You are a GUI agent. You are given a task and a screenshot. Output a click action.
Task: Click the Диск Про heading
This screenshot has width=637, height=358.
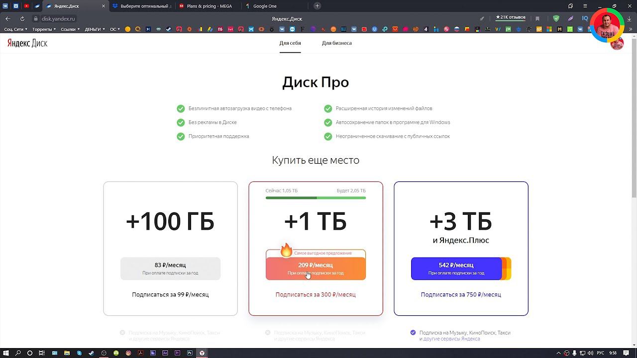click(x=316, y=82)
